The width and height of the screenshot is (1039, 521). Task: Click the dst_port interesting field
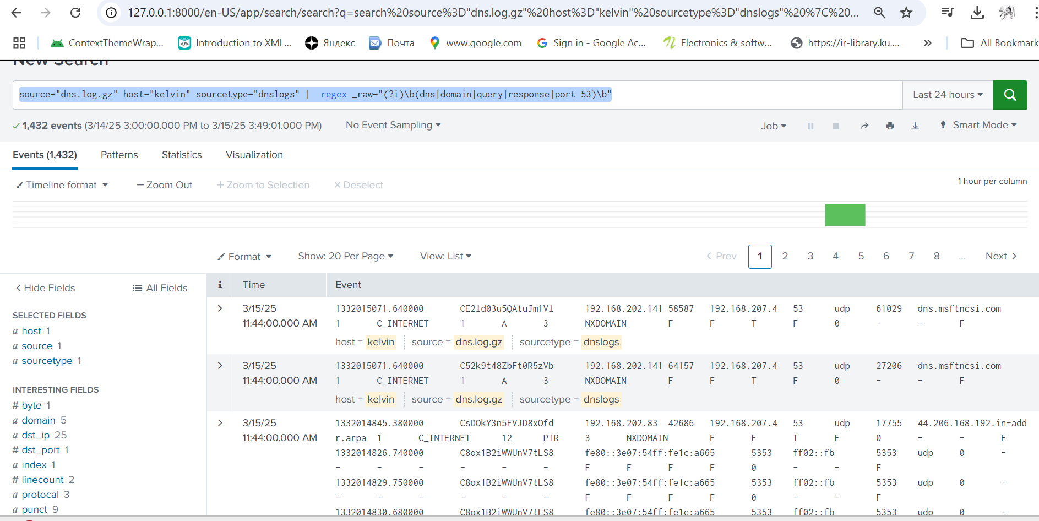pos(40,450)
